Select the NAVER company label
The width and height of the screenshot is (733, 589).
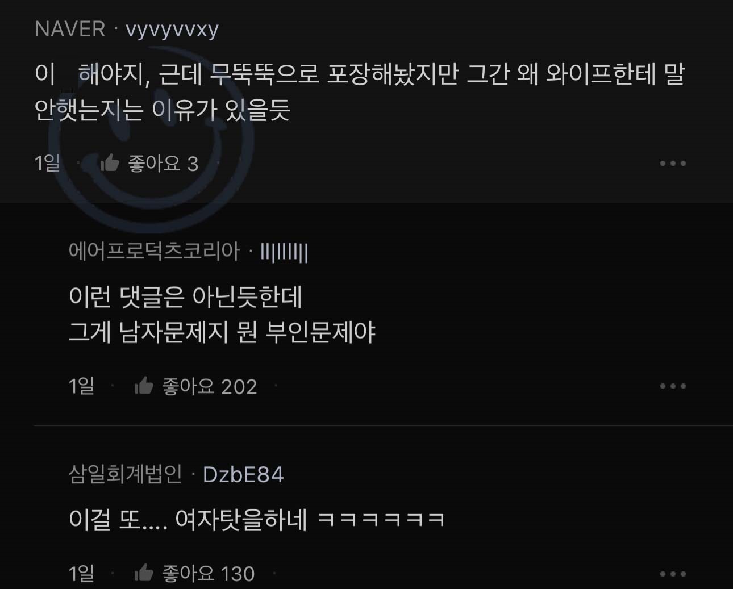coord(70,29)
